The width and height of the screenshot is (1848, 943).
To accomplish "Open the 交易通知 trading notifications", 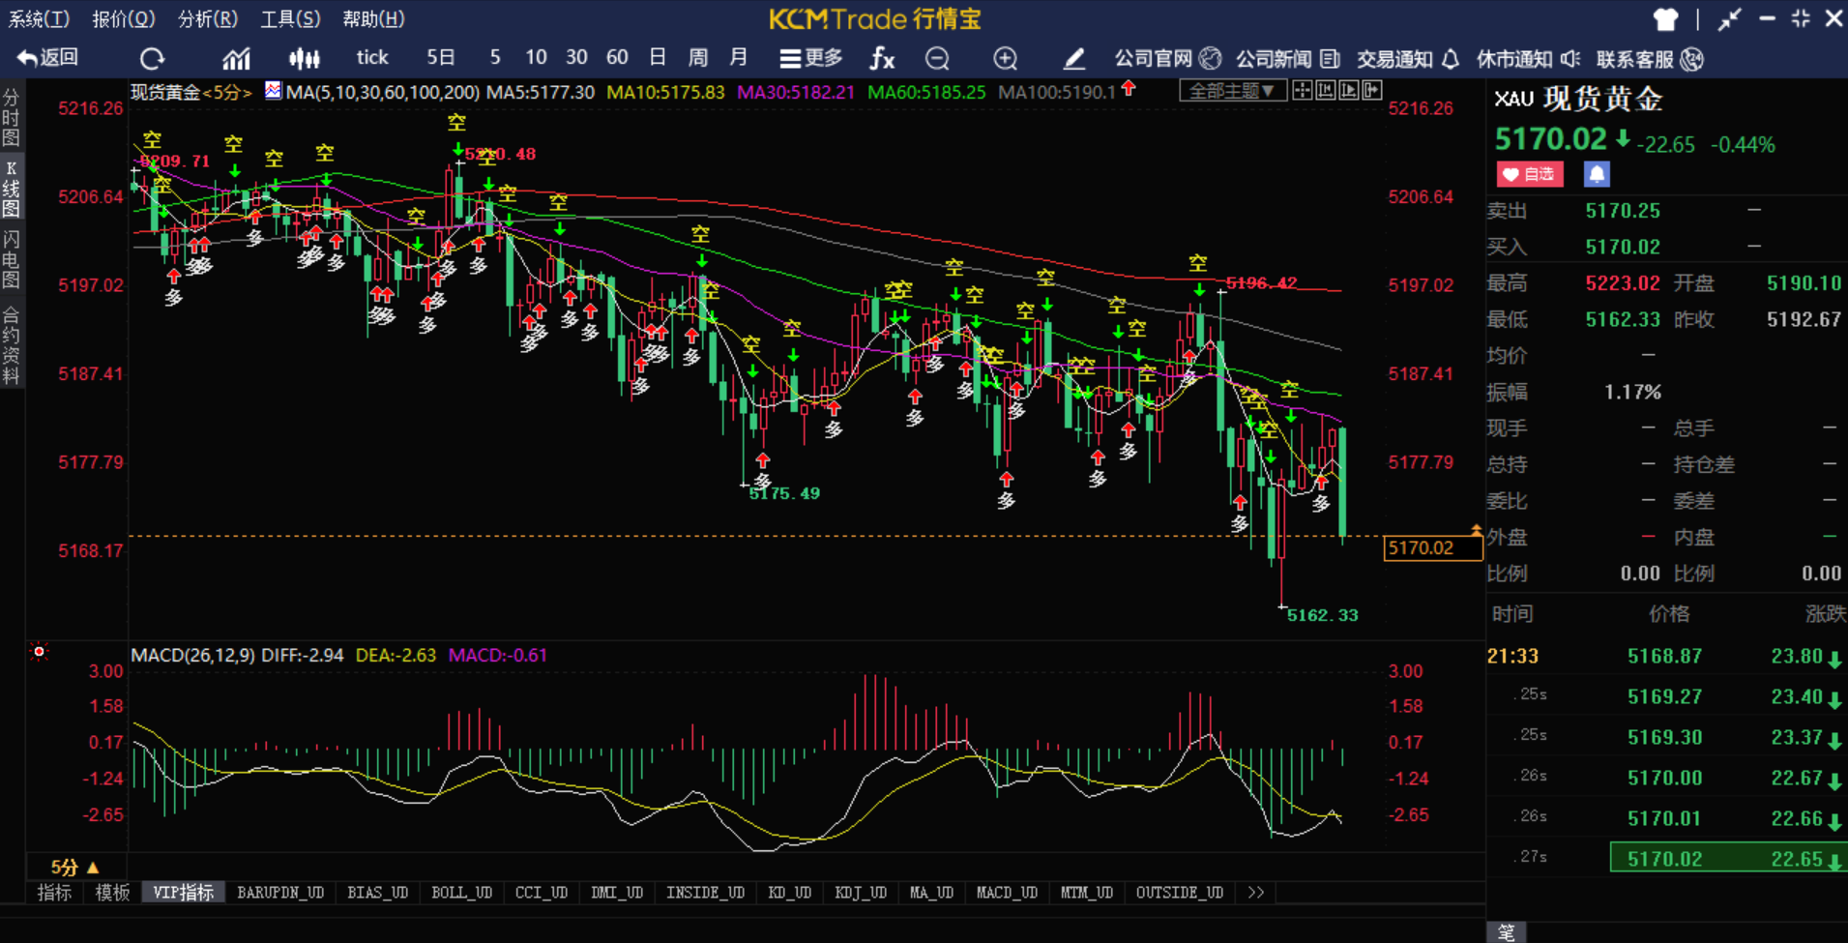I will coord(1408,59).
